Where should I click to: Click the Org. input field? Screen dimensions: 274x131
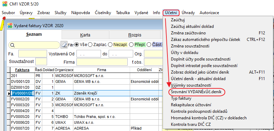pyautogui.click(x=153, y=54)
